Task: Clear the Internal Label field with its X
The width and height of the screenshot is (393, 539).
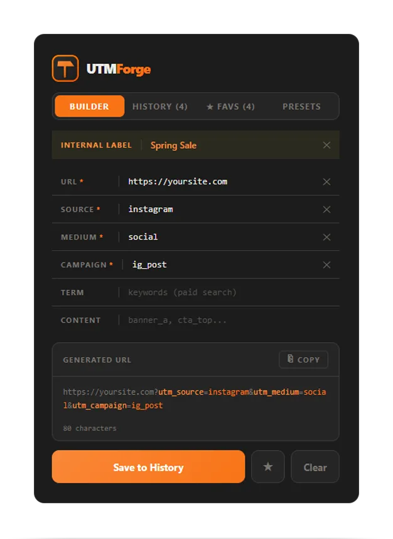Action: 326,145
